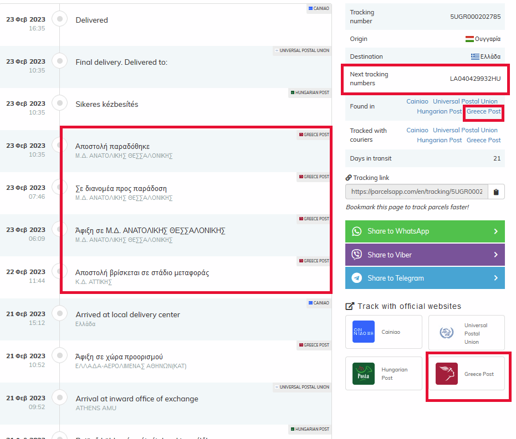Open Universal Postal Union logo

pyautogui.click(x=447, y=333)
